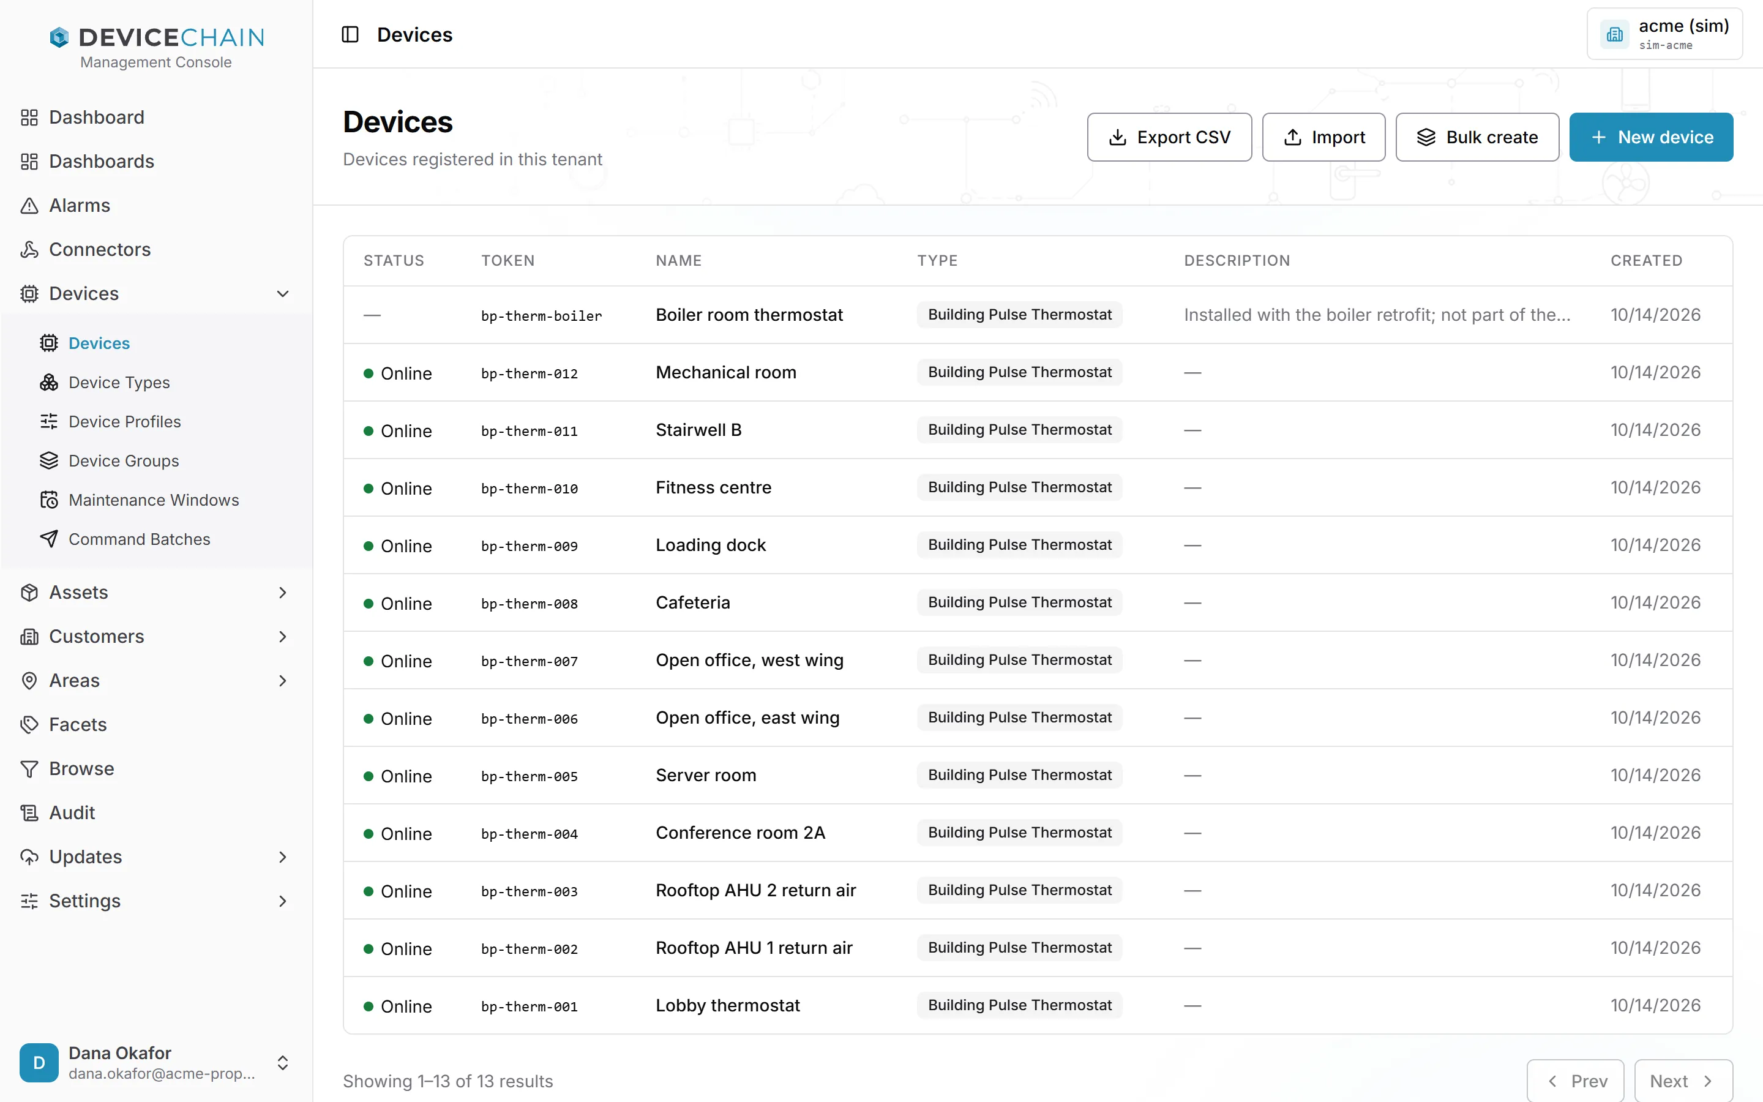The image size is (1763, 1102).
Task: Click the Audit log icon
Action: pos(29,812)
